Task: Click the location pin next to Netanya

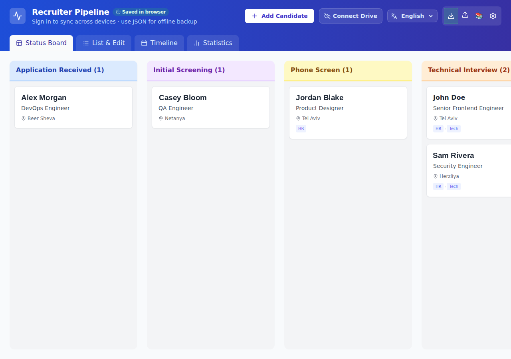Action: (x=161, y=118)
